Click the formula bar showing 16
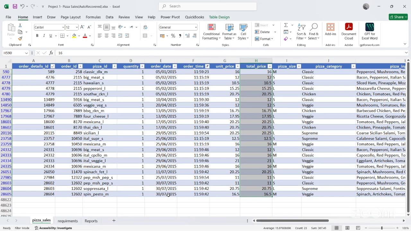 (x=230, y=53)
